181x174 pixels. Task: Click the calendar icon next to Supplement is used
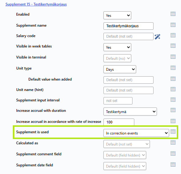pyautogui.click(x=173, y=131)
